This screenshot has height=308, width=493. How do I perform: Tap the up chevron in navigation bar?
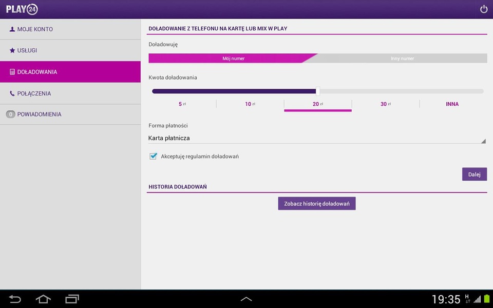pyautogui.click(x=246, y=299)
